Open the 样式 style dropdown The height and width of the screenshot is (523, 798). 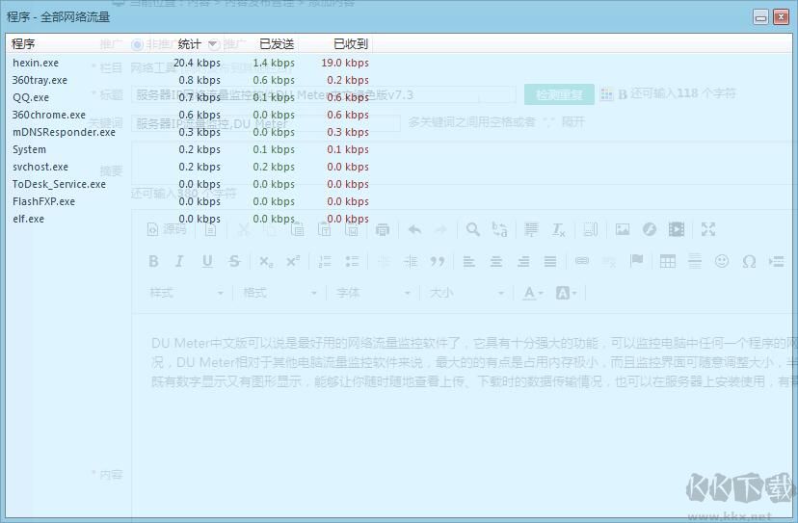[x=186, y=293]
